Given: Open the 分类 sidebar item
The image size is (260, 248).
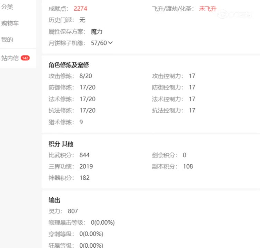Looking at the screenshot, I should pos(7,7).
